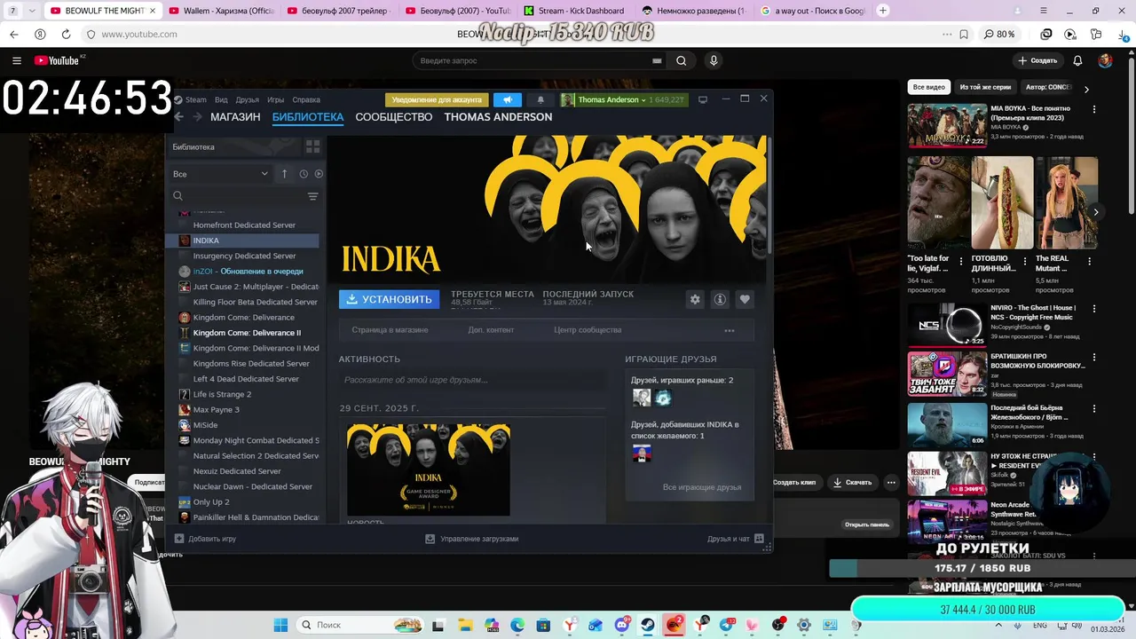
Task: Select Homefront Dedicated Server entry
Action: (242, 225)
